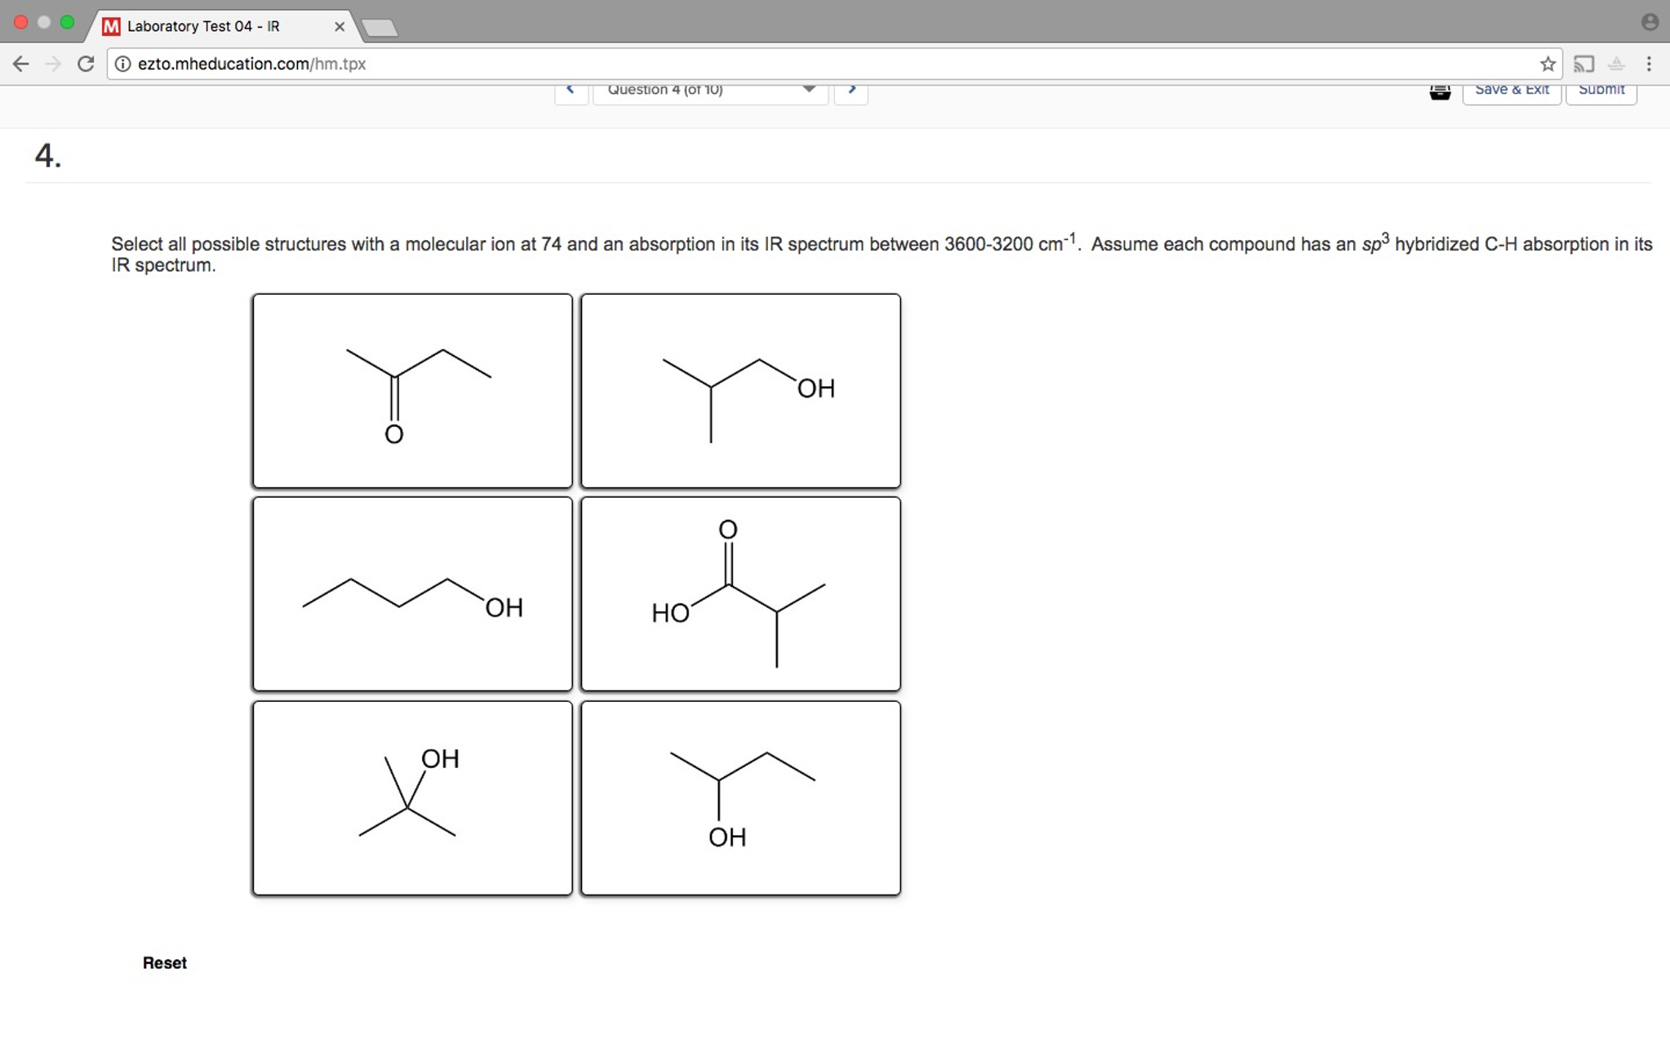Click the browser reload icon
1670x1044 pixels.
(86, 64)
